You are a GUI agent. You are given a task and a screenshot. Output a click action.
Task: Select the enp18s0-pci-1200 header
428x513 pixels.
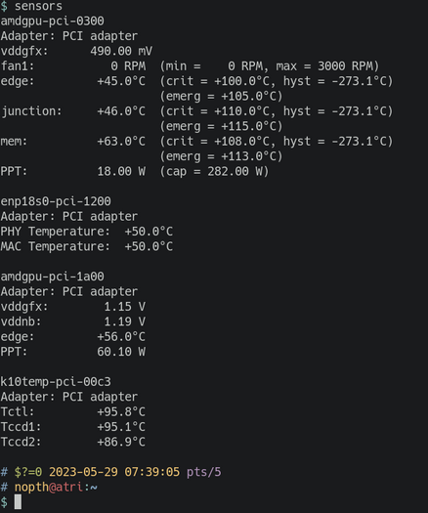coord(56,201)
